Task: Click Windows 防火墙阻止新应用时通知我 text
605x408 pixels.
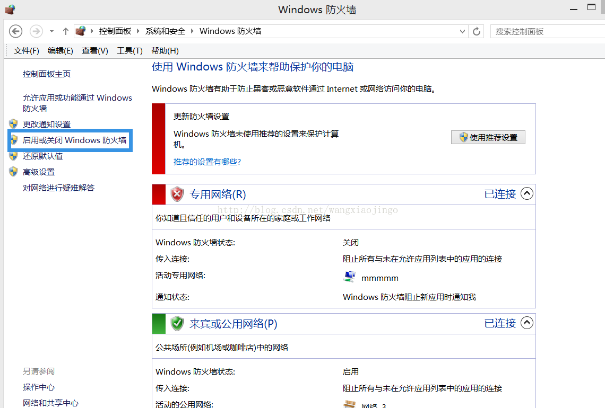Action: pyautogui.click(x=409, y=297)
